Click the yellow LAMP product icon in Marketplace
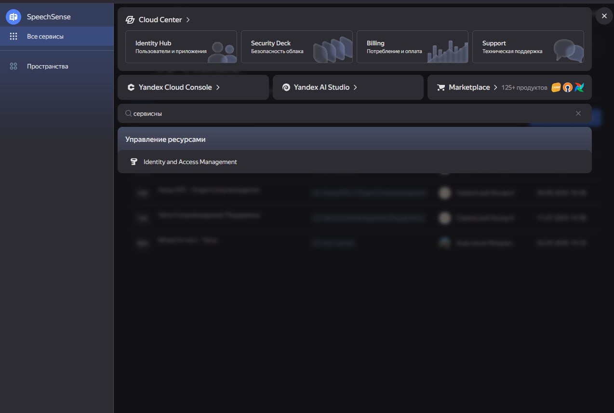 (556, 87)
